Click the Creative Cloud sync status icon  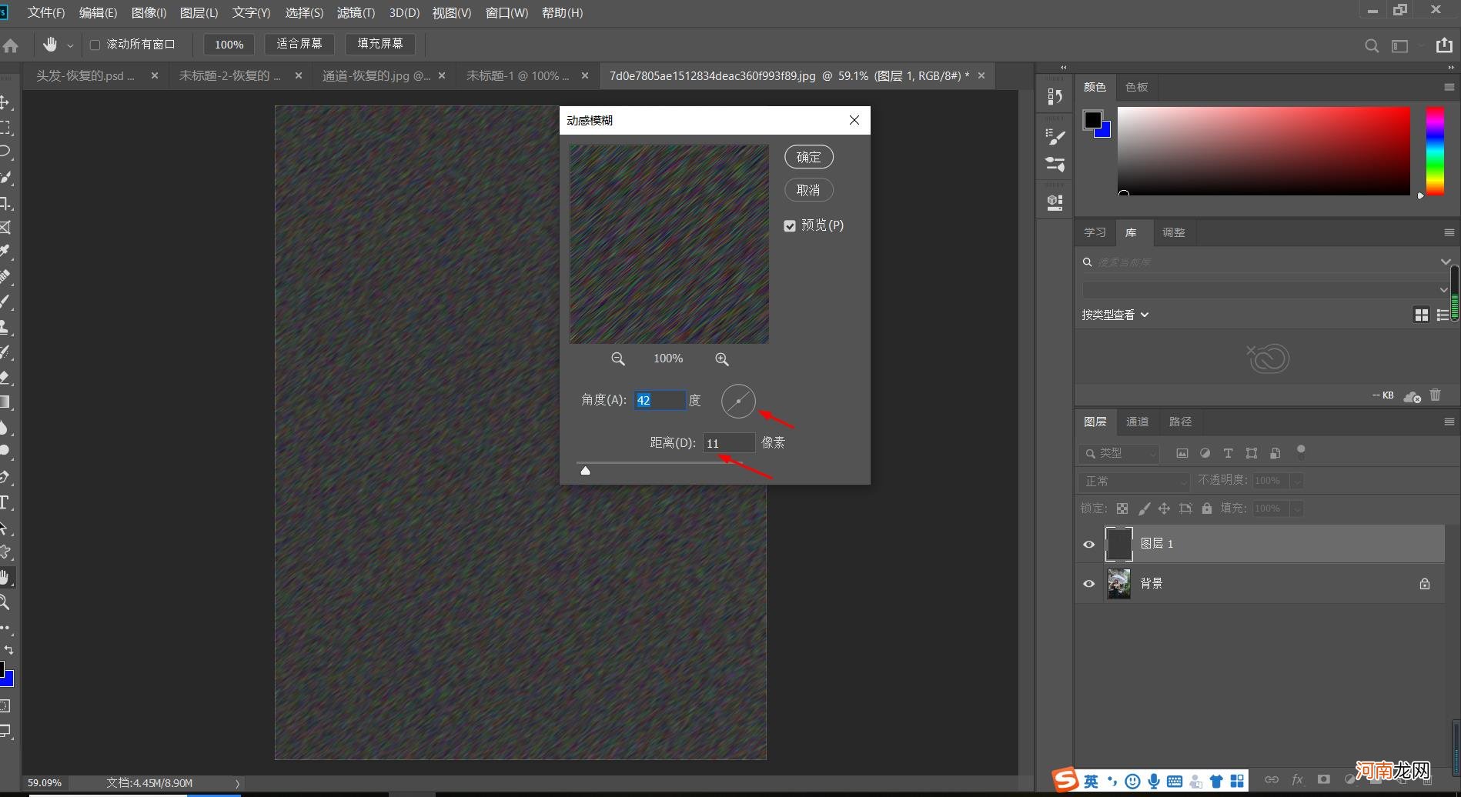[1412, 396]
